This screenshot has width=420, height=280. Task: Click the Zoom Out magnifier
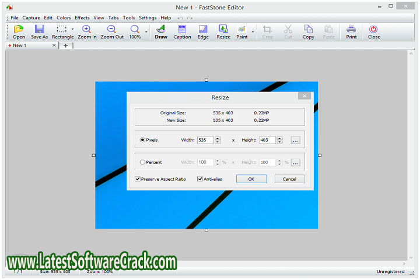pos(112,32)
